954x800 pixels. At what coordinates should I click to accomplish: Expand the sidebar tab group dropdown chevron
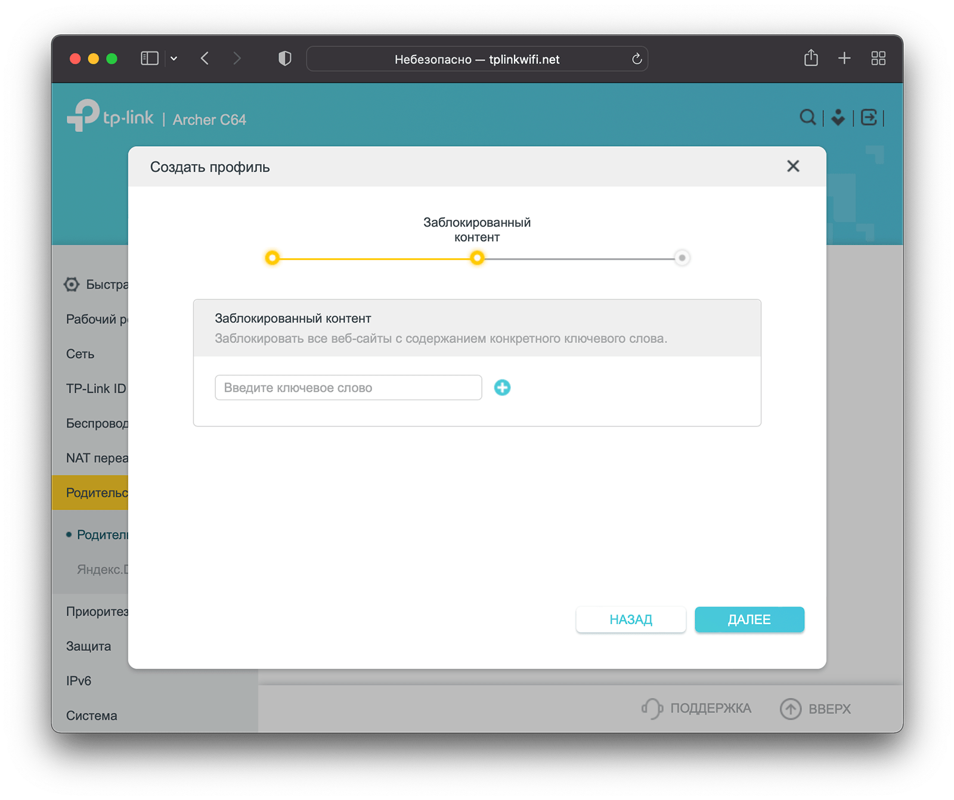coord(174,58)
